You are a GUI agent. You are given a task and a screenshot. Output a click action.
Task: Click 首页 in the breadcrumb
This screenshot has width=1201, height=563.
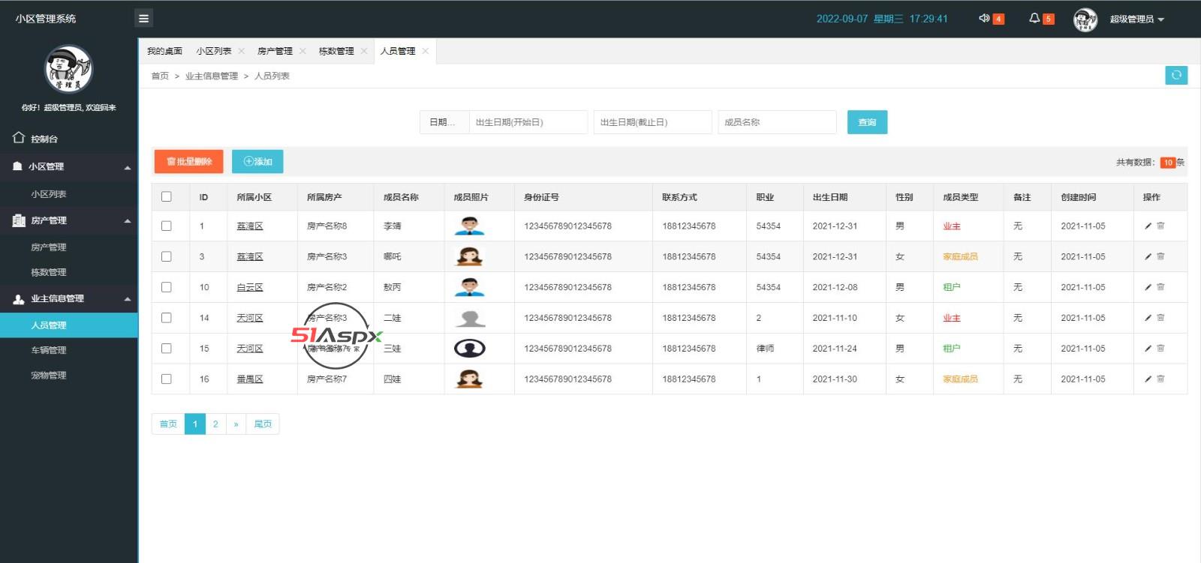[x=160, y=76]
